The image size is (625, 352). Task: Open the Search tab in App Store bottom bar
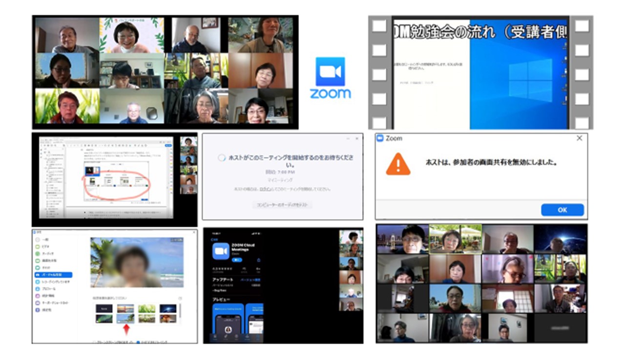click(258, 336)
